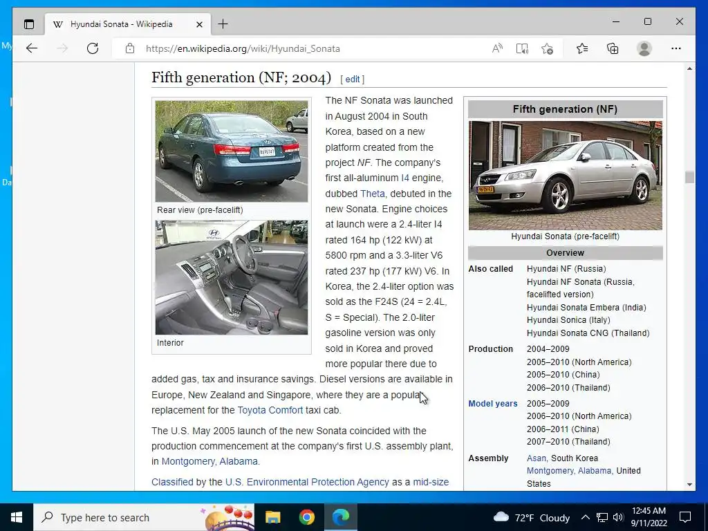Viewport: 708px width, 531px height.
Task: Click the Microsoft Edge taskbar icon
Action: [341, 517]
